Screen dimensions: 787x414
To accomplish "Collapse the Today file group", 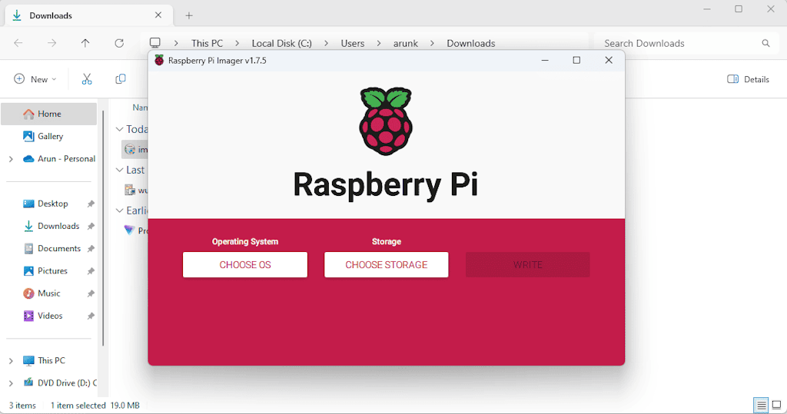I will coord(119,129).
